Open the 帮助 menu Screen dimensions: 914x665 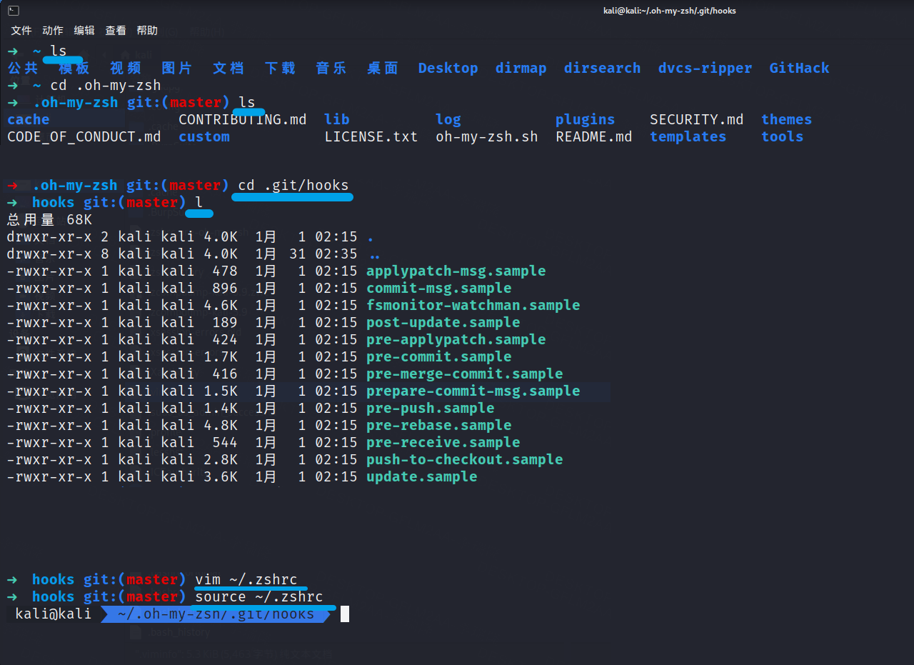point(147,30)
